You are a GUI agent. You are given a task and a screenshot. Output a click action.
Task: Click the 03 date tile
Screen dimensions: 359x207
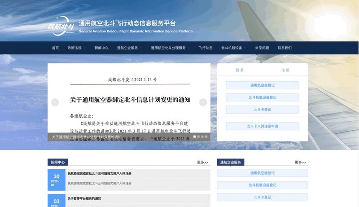click(x=57, y=201)
